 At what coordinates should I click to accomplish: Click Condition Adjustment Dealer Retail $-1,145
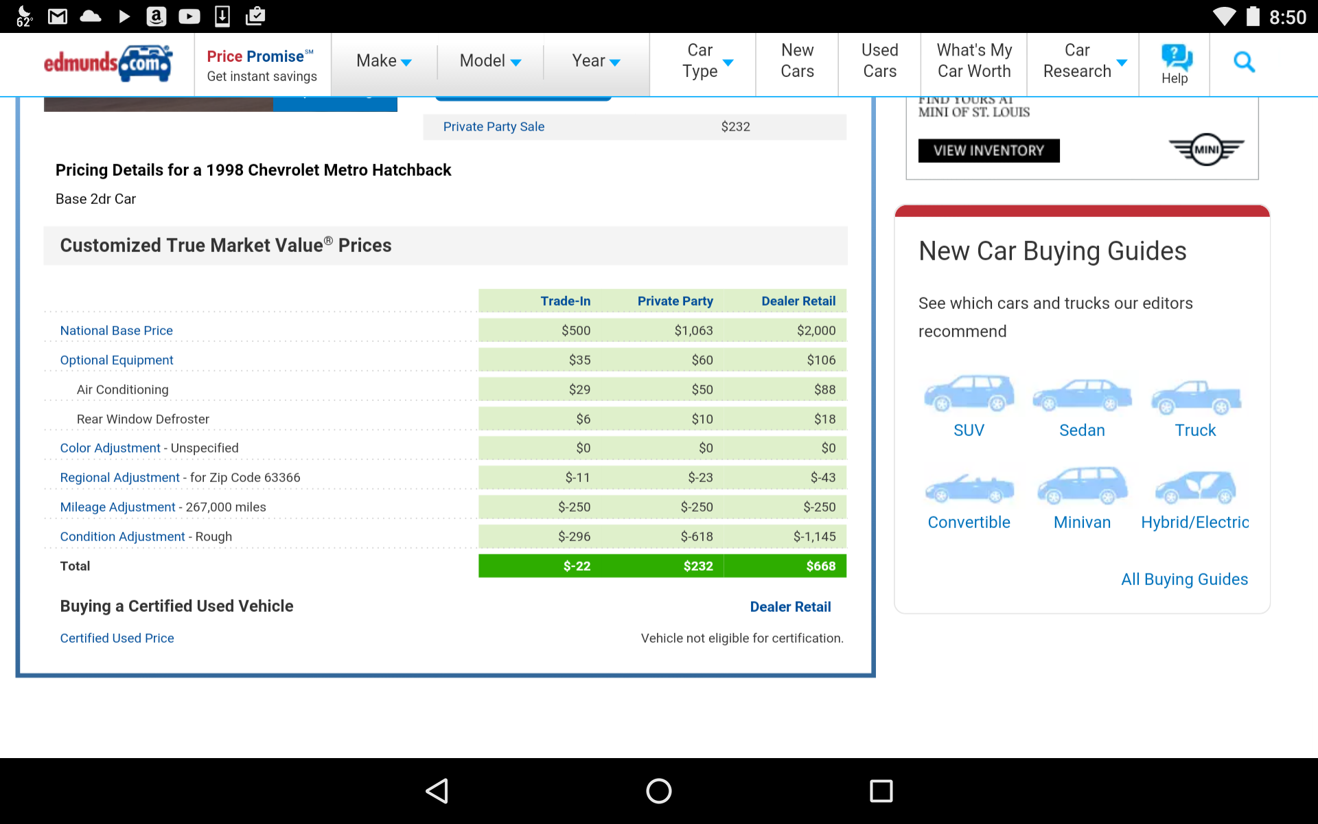814,536
